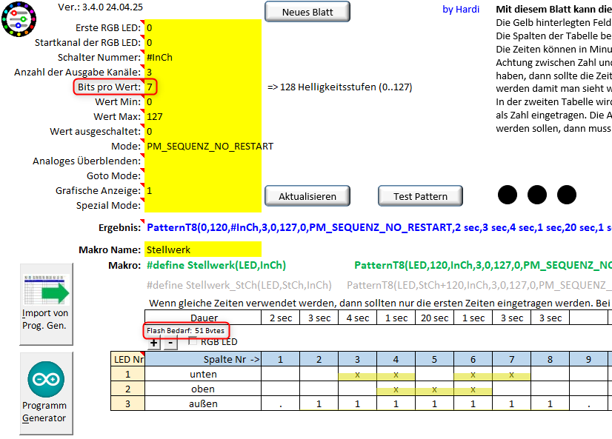This screenshot has width=612, height=439.
Task: Select the empty Goto Mode field
Action: click(203, 175)
